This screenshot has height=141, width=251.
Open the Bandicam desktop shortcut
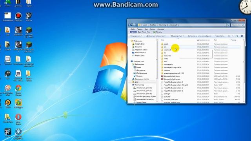18,17
